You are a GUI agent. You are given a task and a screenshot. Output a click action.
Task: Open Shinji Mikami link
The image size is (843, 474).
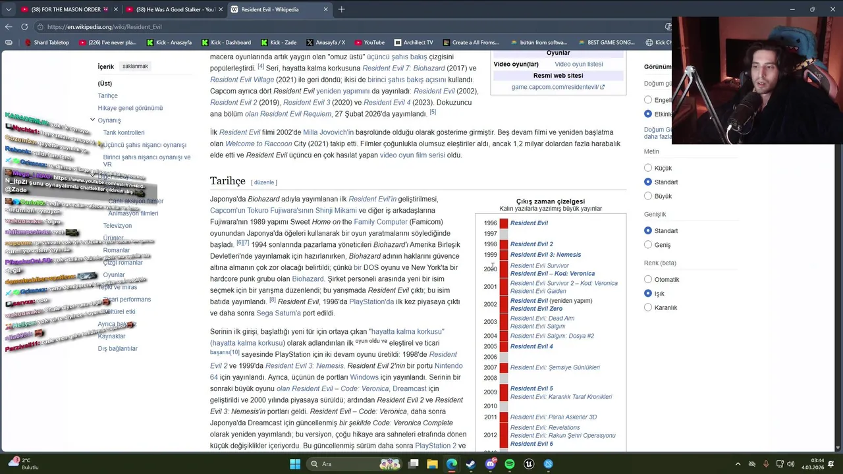tap(336, 211)
